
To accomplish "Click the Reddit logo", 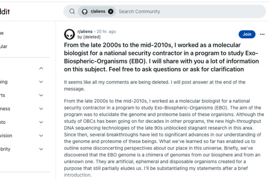I will click(5, 12).
